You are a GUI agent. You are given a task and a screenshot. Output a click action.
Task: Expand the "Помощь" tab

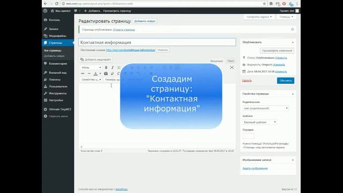click(x=286, y=17)
